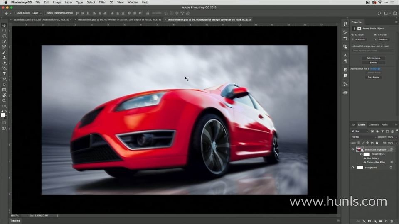Filter layers by adjustment layer icon

point(377,131)
